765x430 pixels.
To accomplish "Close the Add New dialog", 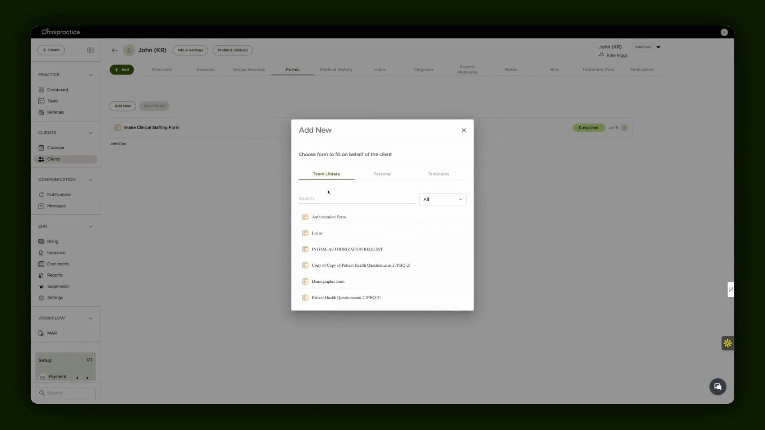I will pyautogui.click(x=464, y=131).
